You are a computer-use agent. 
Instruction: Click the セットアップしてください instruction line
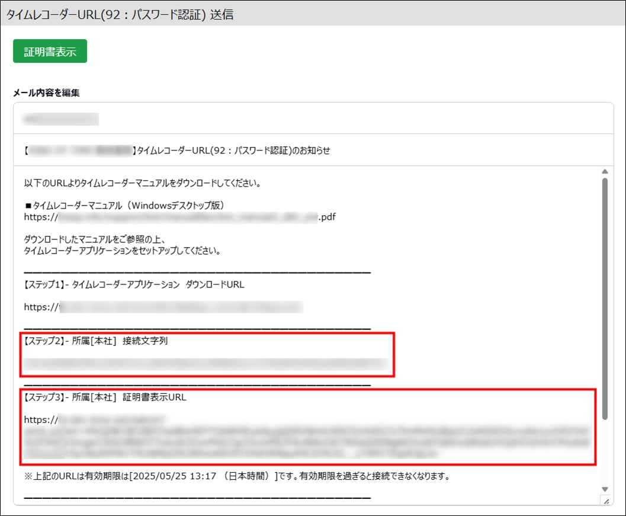[x=122, y=251]
